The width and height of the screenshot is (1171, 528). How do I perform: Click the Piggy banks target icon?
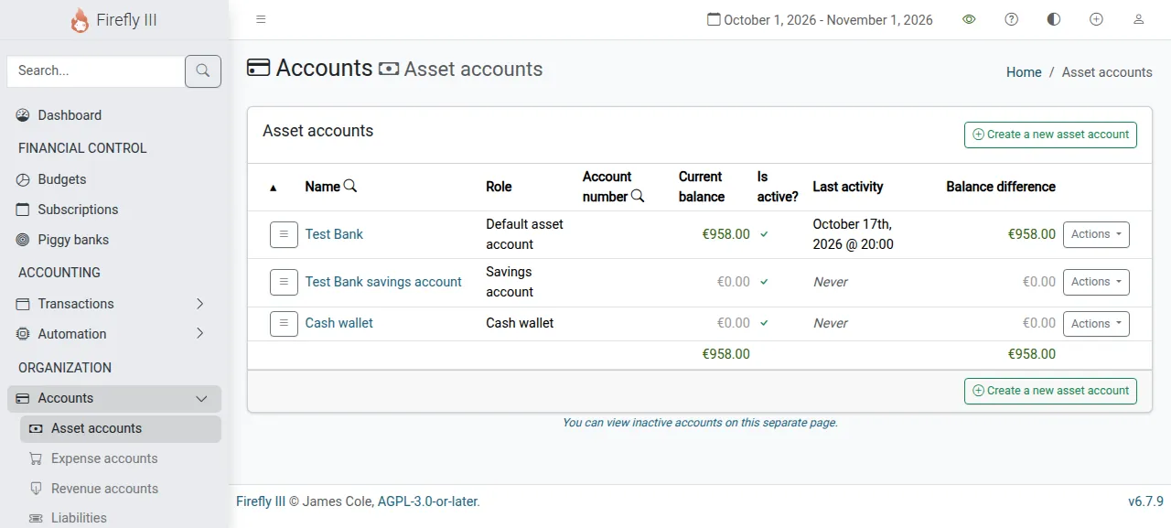(23, 240)
